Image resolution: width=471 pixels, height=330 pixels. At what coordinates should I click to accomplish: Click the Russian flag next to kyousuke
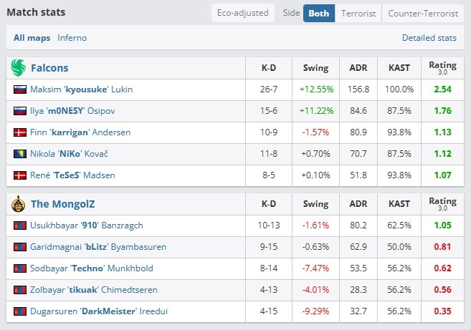click(x=20, y=89)
